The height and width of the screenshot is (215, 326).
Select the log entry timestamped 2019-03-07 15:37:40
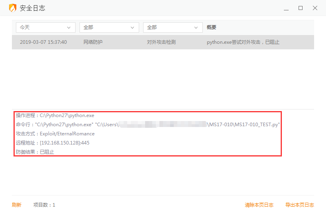[x=43, y=42]
